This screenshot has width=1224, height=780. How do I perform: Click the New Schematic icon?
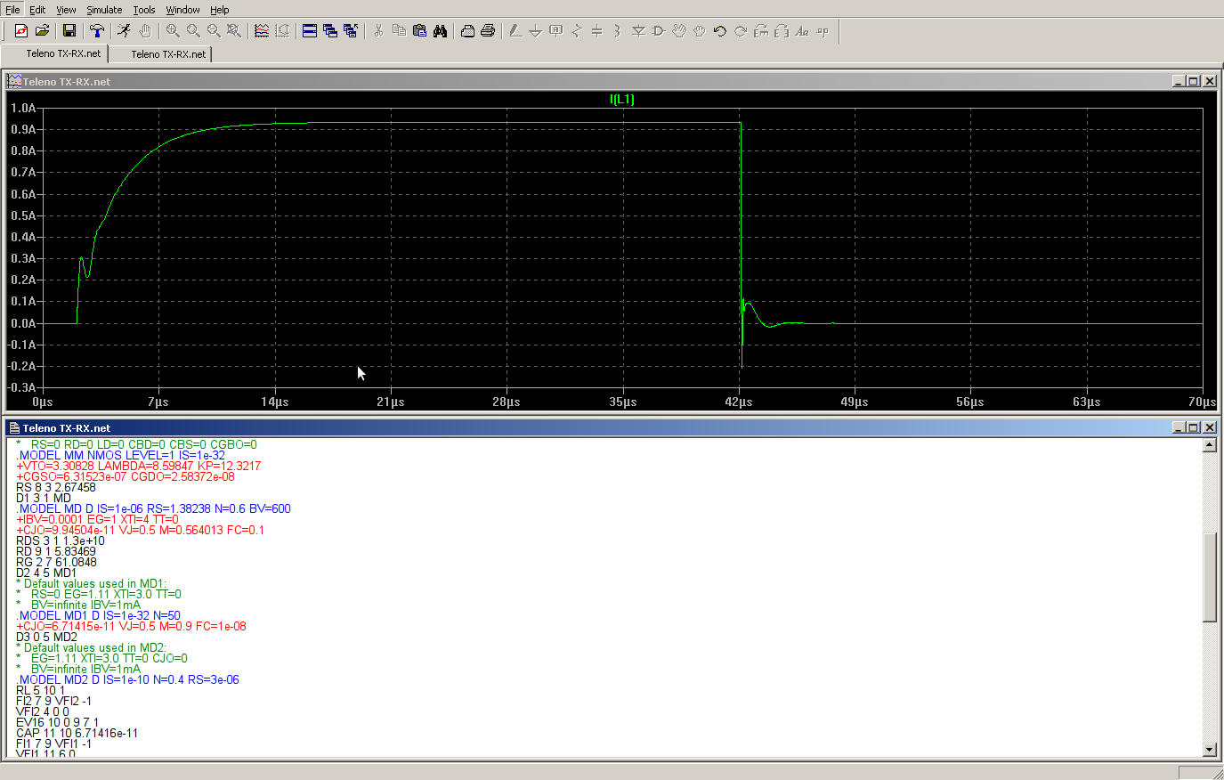21,31
